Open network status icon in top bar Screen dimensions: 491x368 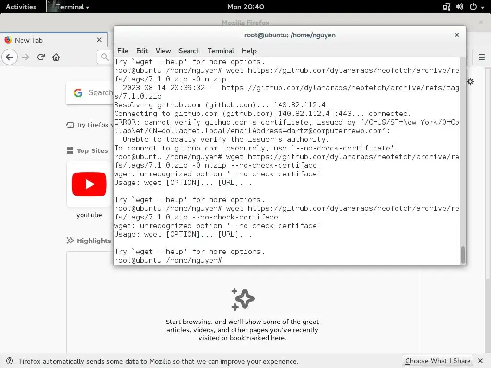(446, 7)
